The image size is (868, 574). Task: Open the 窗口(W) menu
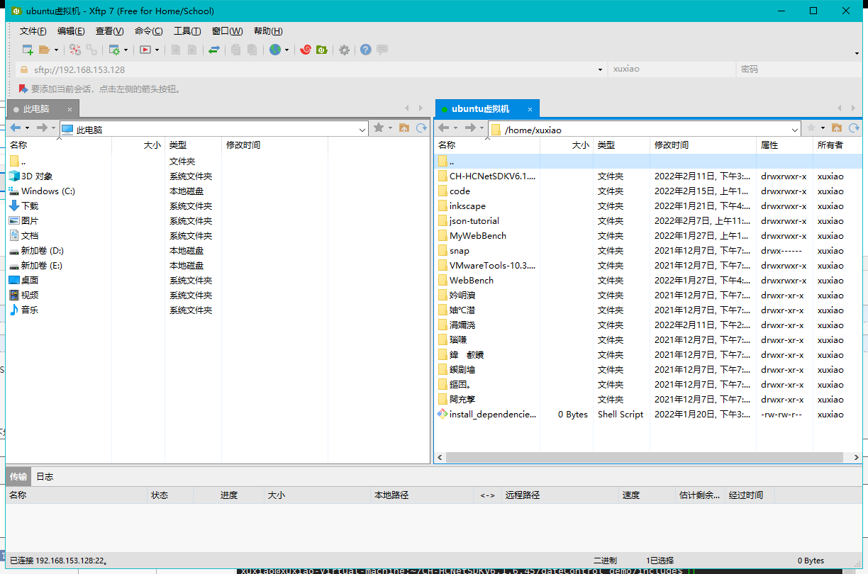(x=227, y=31)
